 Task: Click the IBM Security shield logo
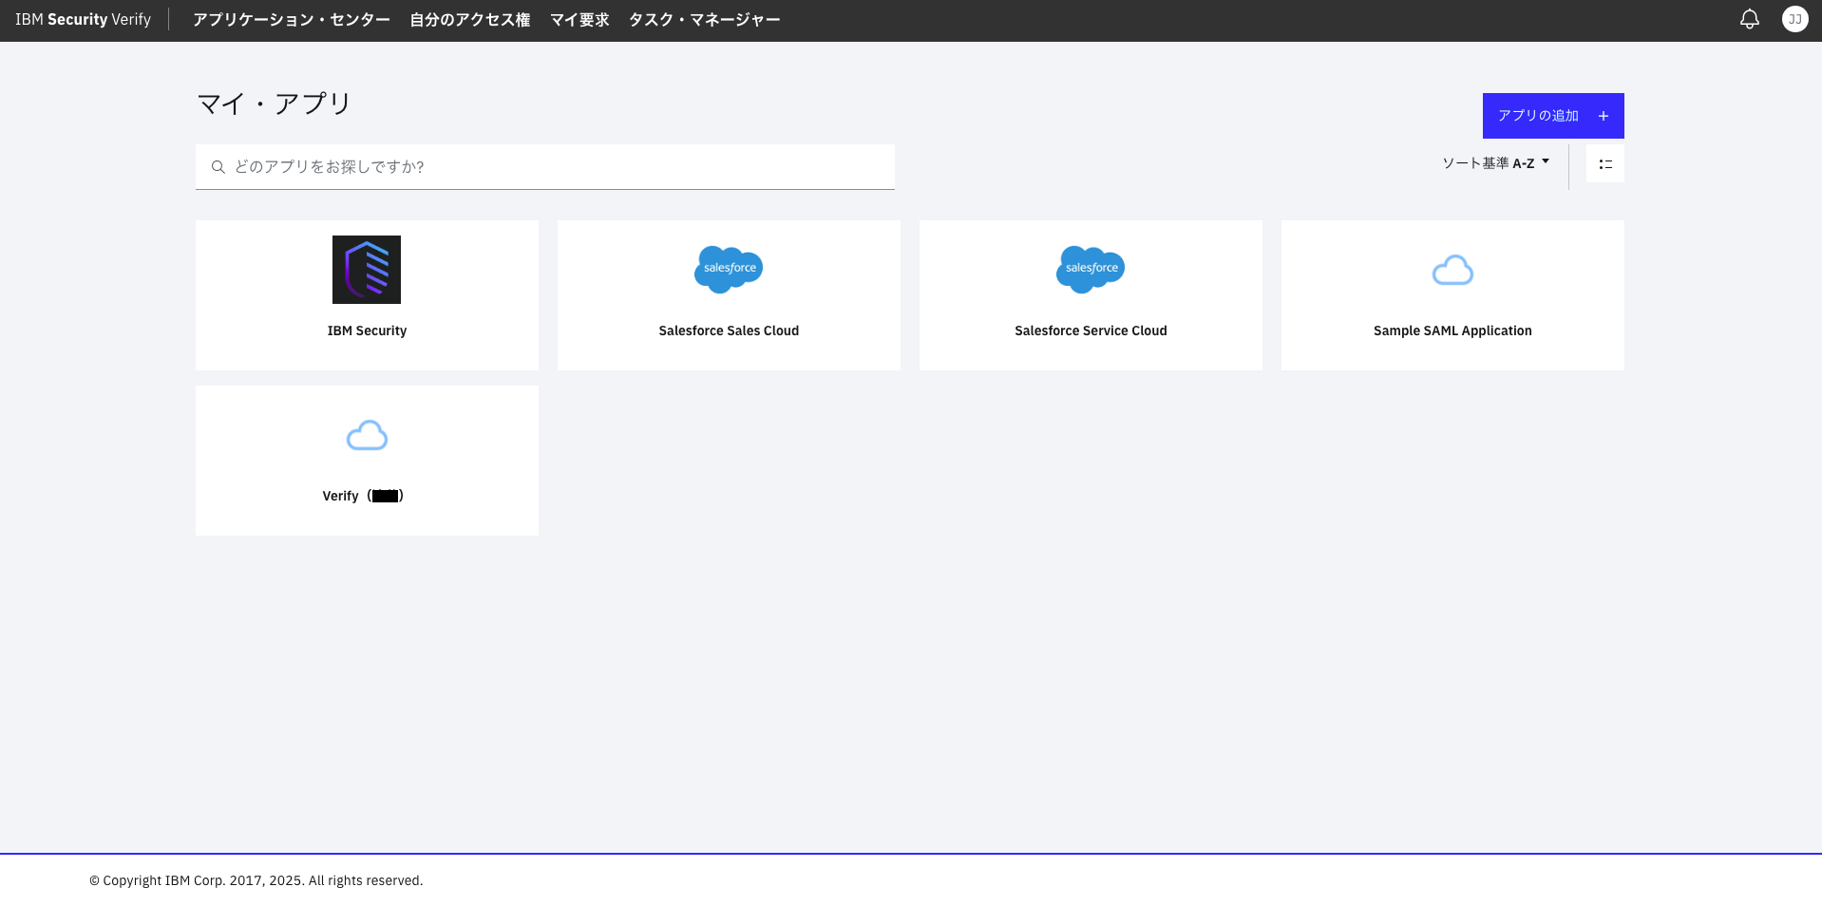pyautogui.click(x=367, y=270)
